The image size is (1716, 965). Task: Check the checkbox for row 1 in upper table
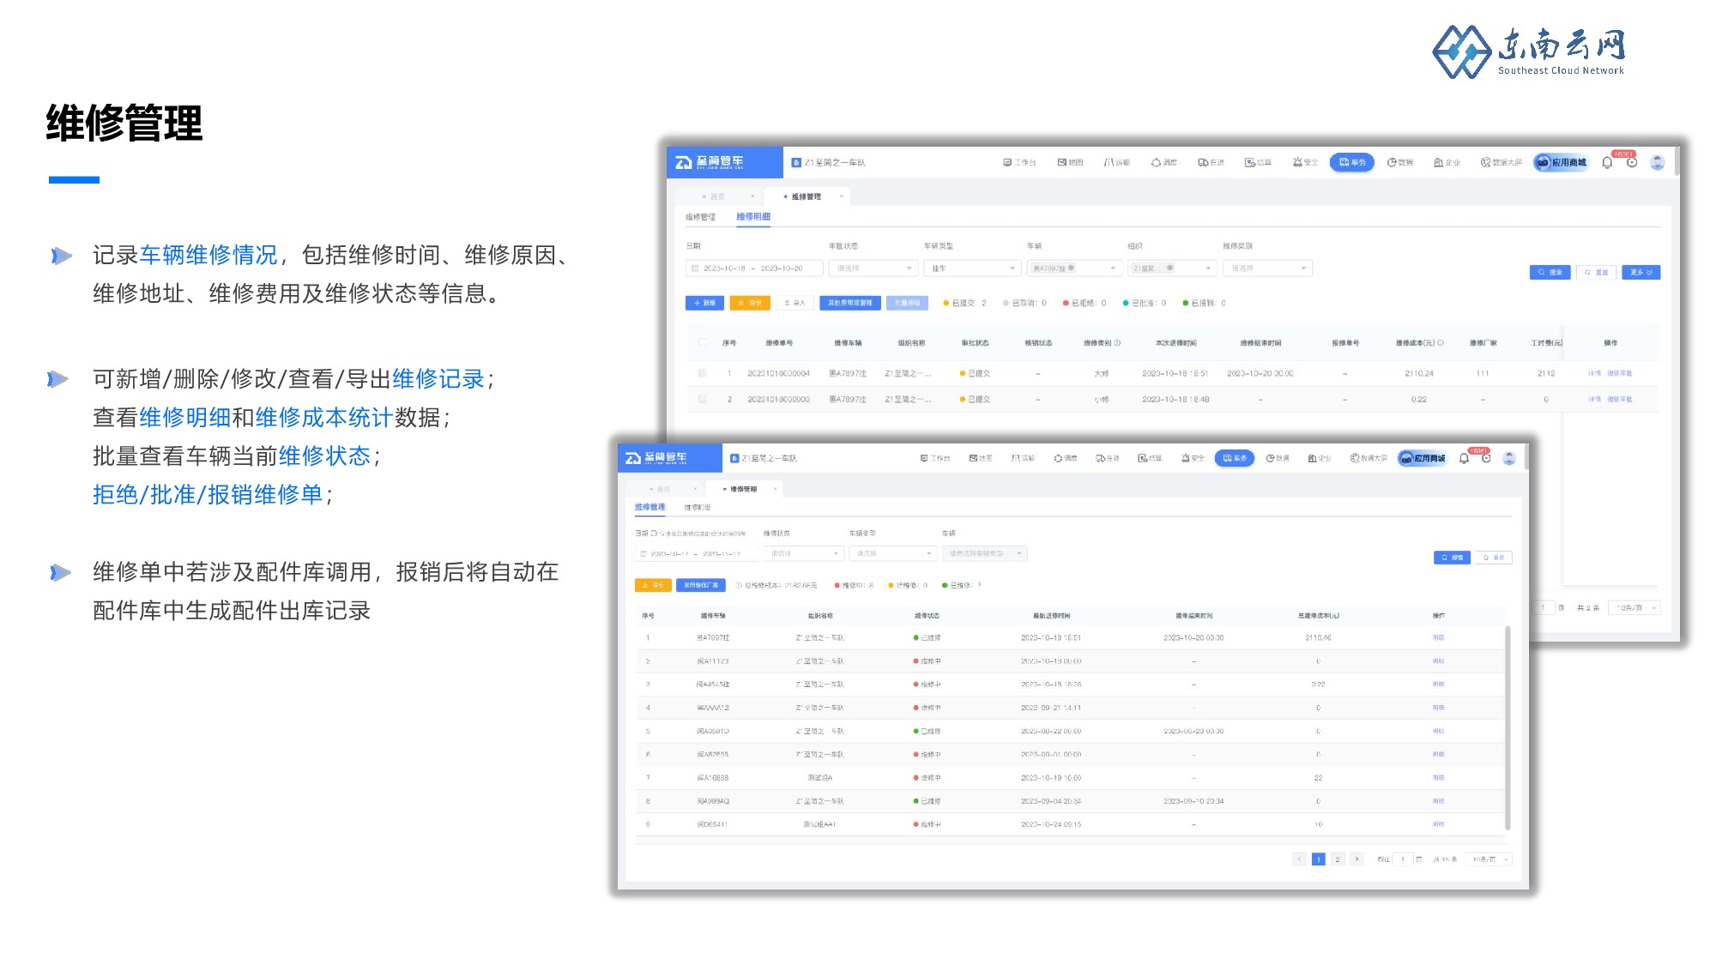703,373
